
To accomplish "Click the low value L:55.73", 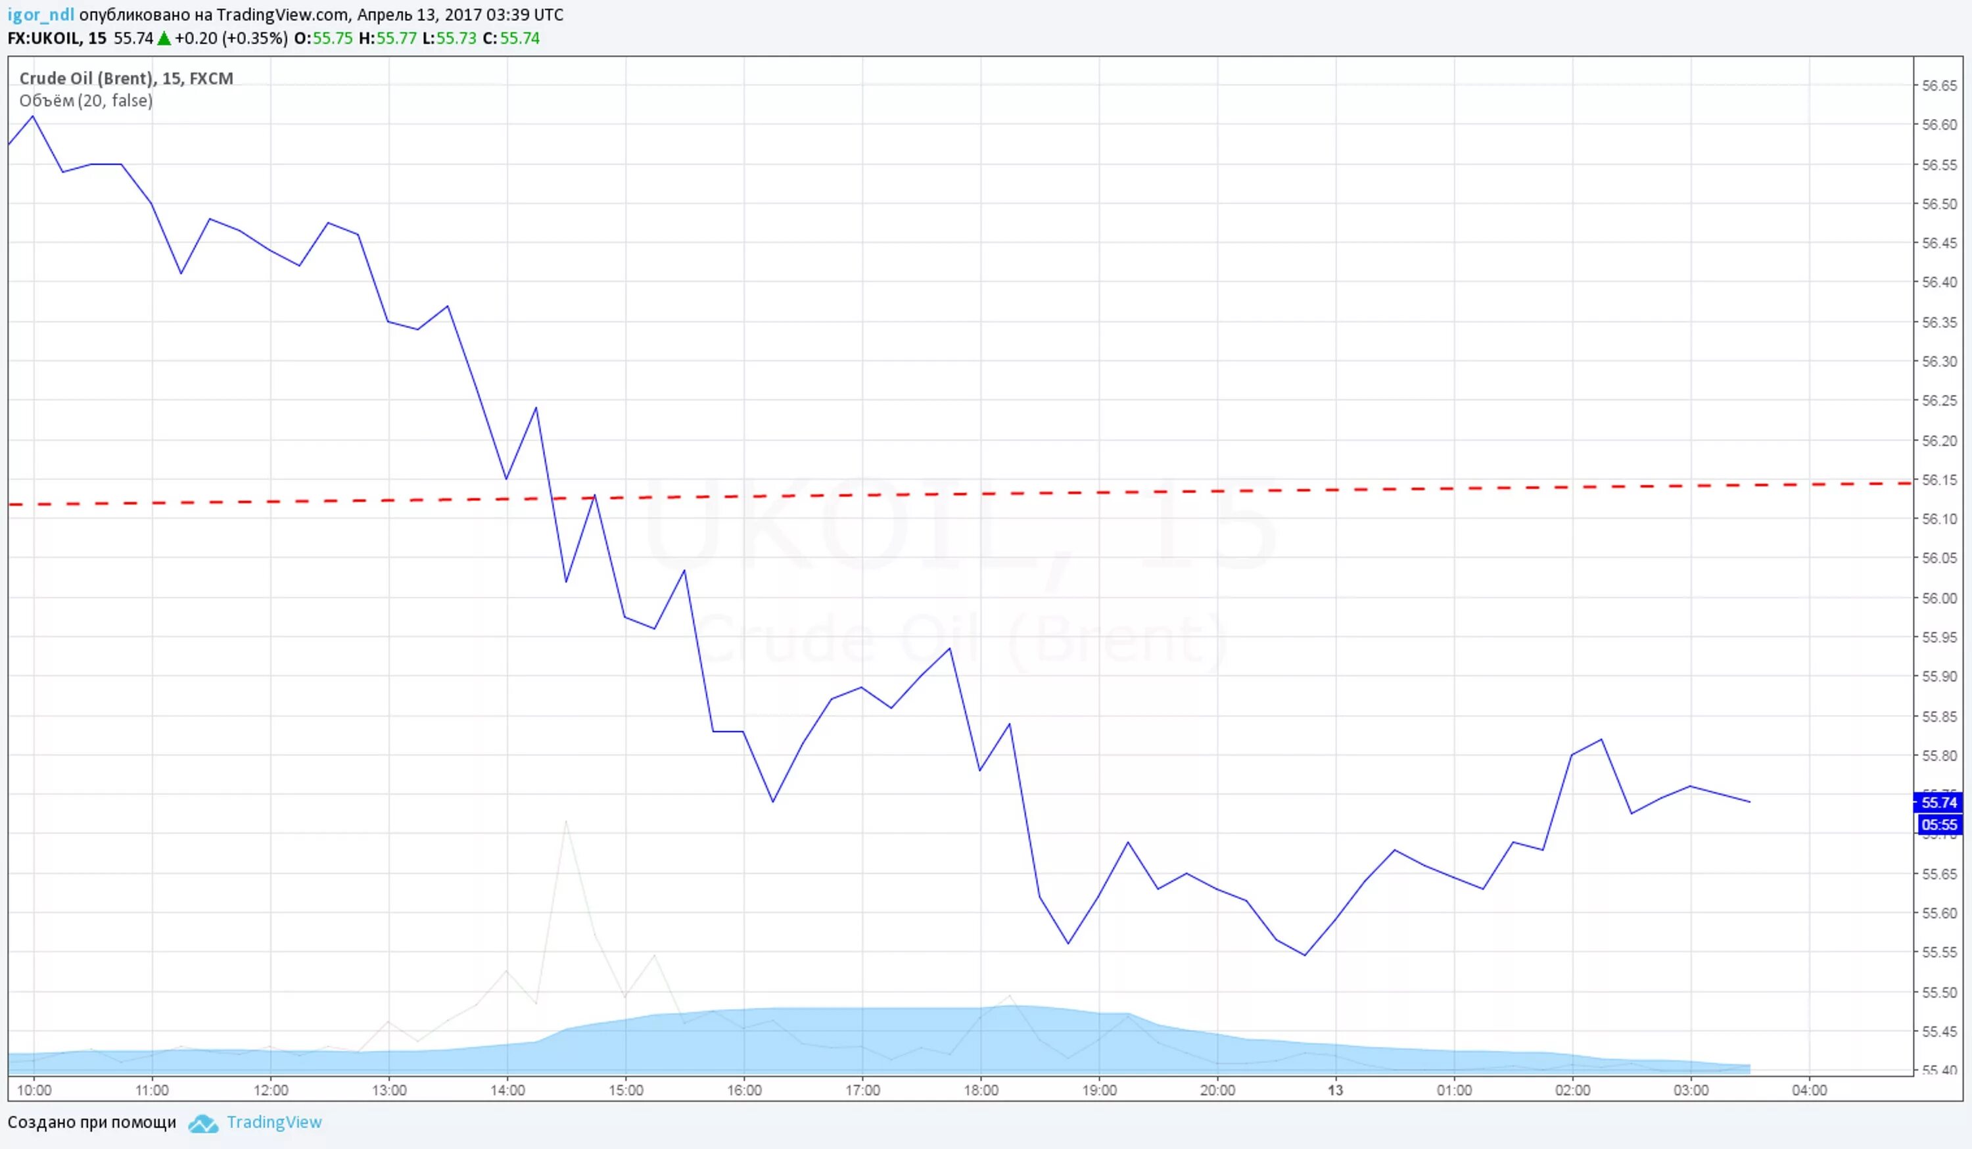I will point(449,38).
